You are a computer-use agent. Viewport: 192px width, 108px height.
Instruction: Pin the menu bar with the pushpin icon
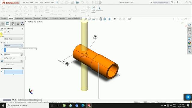pos(57,2)
